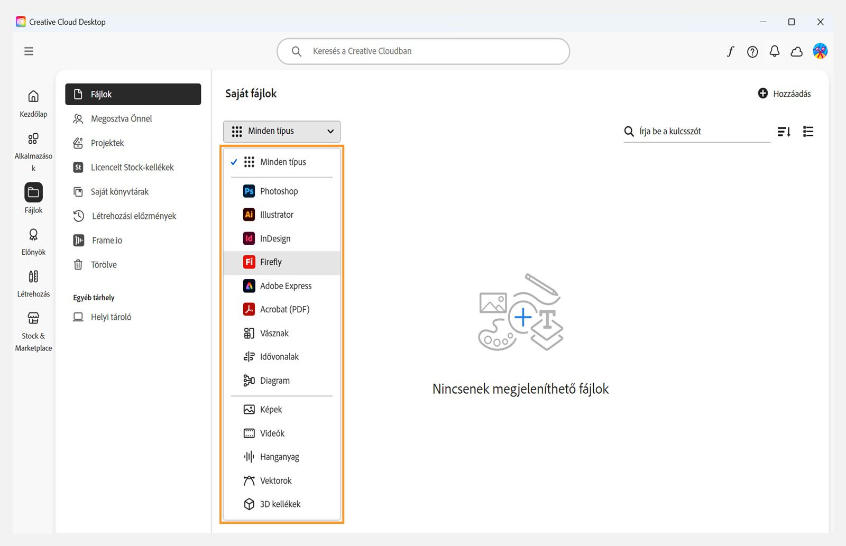Image resolution: width=846 pixels, height=546 pixels.
Task: Open the fonts icon in header
Action: click(x=730, y=51)
